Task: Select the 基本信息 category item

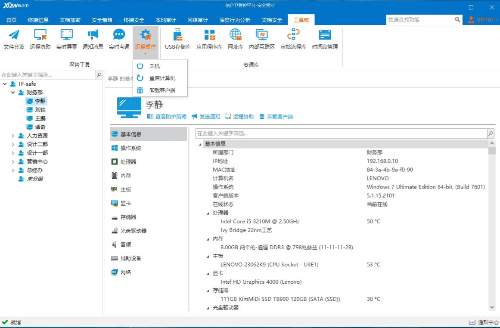Action: pos(149,134)
